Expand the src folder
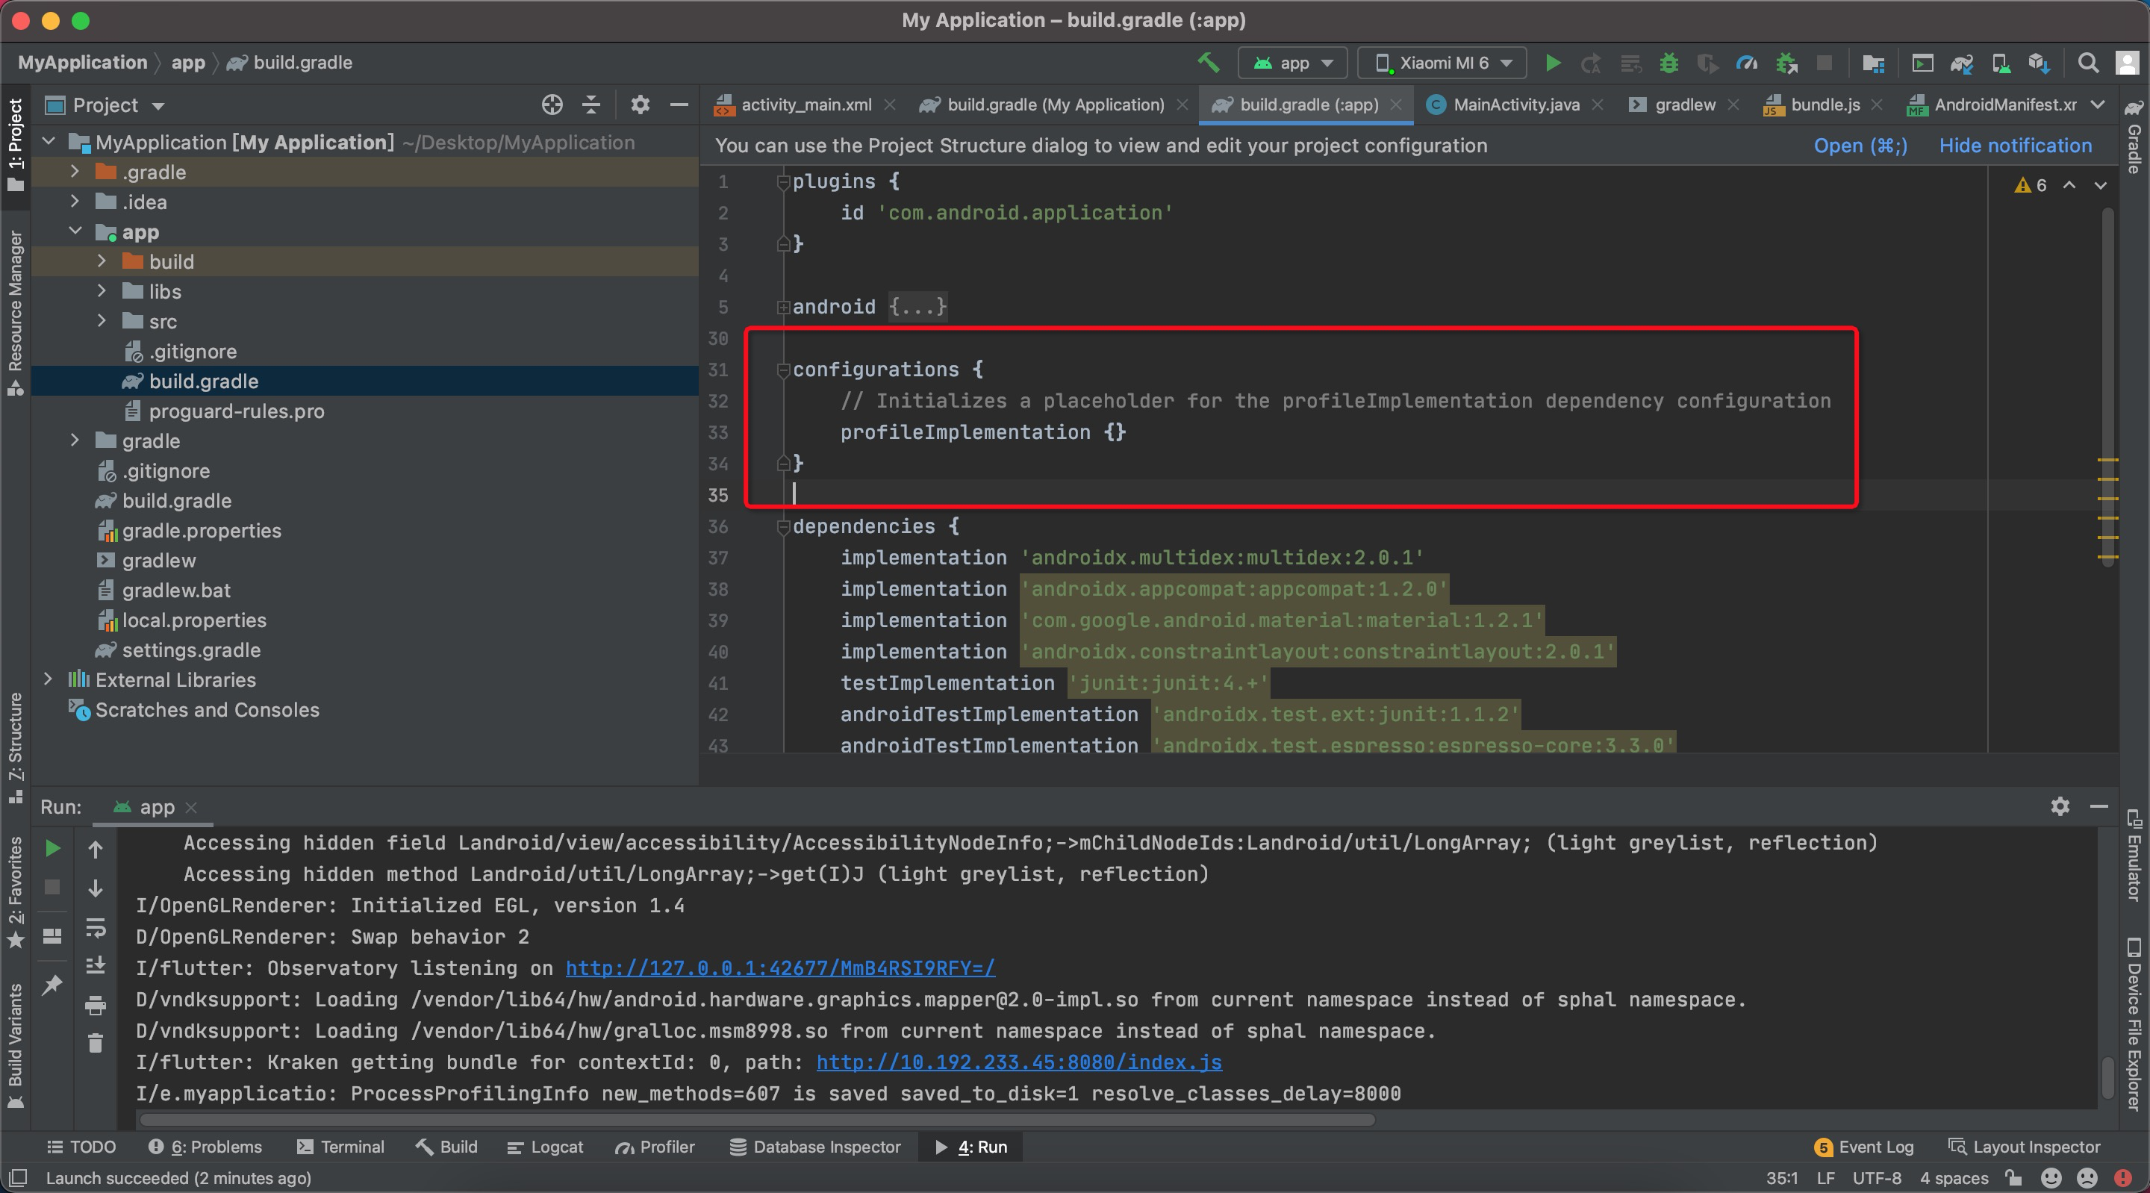The image size is (2150, 1193). (x=102, y=320)
